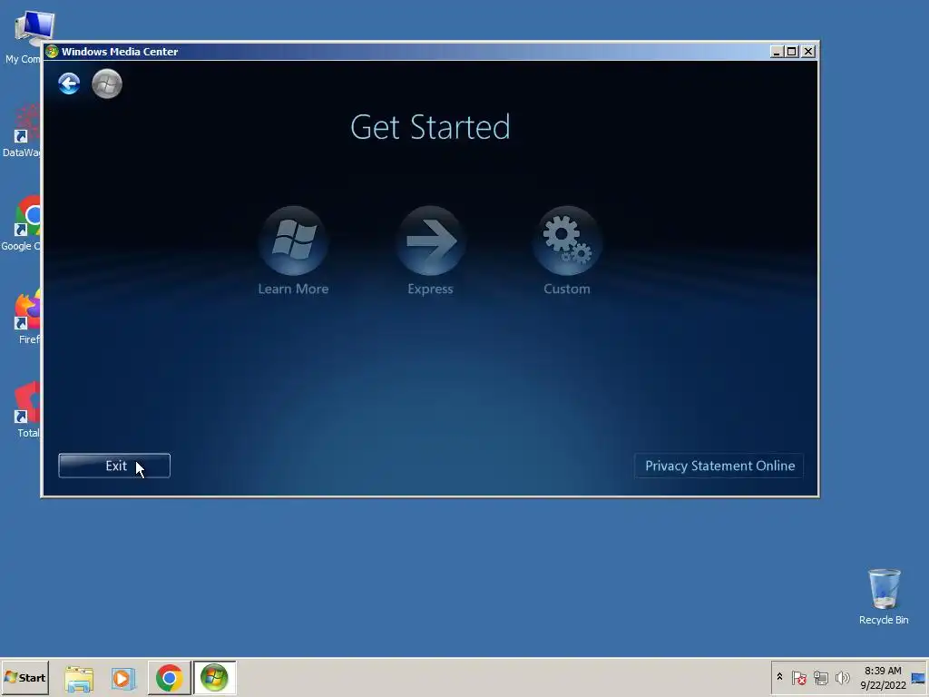Image resolution: width=929 pixels, height=697 pixels.
Task: Click the Express text label
Action: coord(430,290)
